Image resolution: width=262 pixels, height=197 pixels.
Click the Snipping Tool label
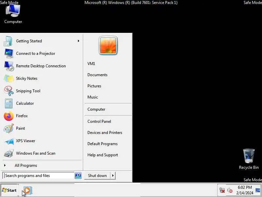[x=28, y=91]
